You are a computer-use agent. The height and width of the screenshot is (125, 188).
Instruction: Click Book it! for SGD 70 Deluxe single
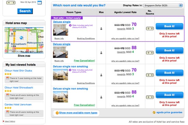point(169,26)
